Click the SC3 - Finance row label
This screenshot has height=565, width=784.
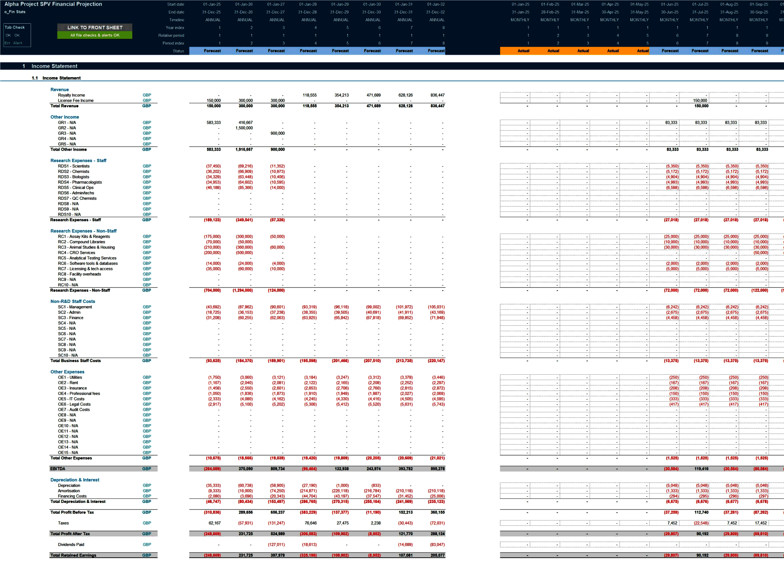tap(71, 318)
